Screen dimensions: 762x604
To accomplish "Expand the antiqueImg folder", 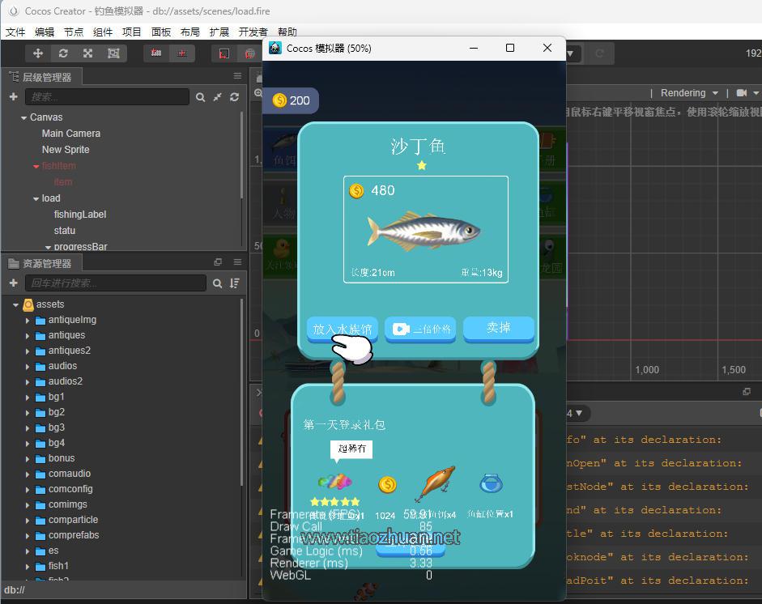I will point(28,321).
